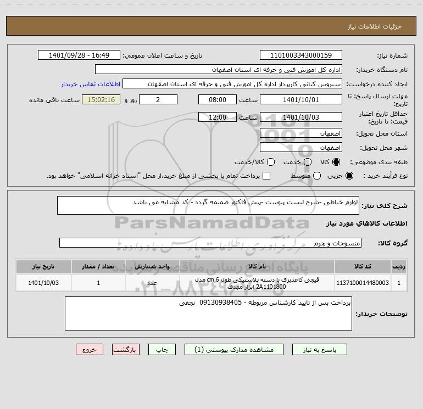Screen dimensions: 423x409
Task: Click the تعداد / مقدار column header
Action: (x=98, y=266)
